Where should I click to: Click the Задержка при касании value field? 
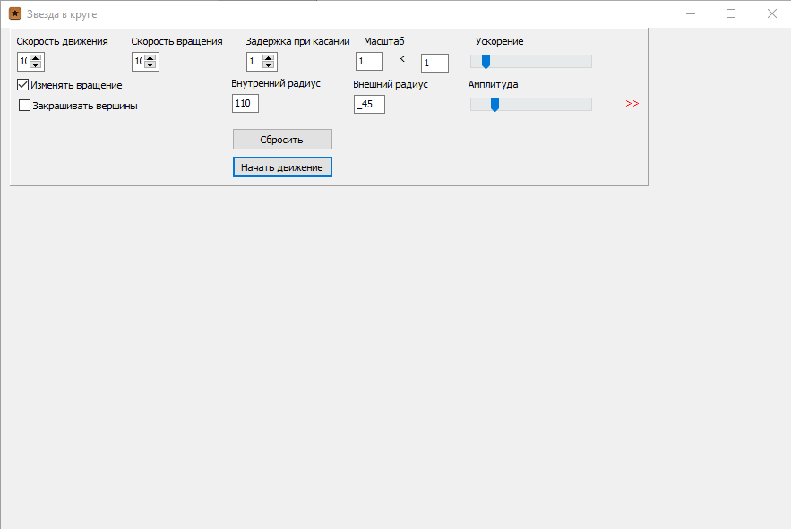[x=254, y=62]
